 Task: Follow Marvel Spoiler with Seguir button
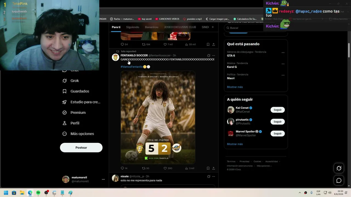click(278, 134)
